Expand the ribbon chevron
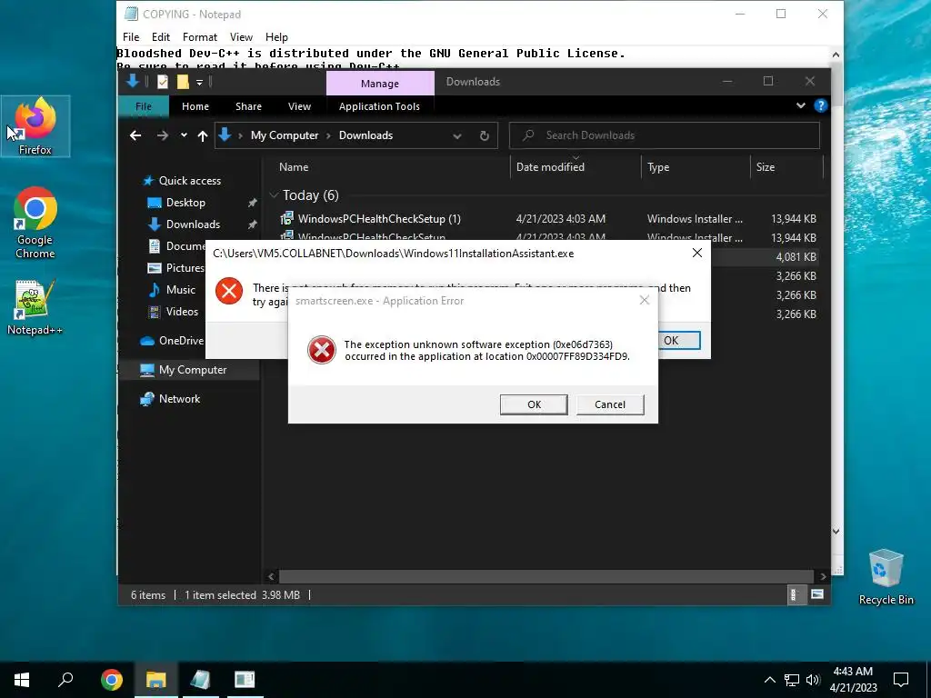931x698 pixels. pyautogui.click(x=801, y=105)
